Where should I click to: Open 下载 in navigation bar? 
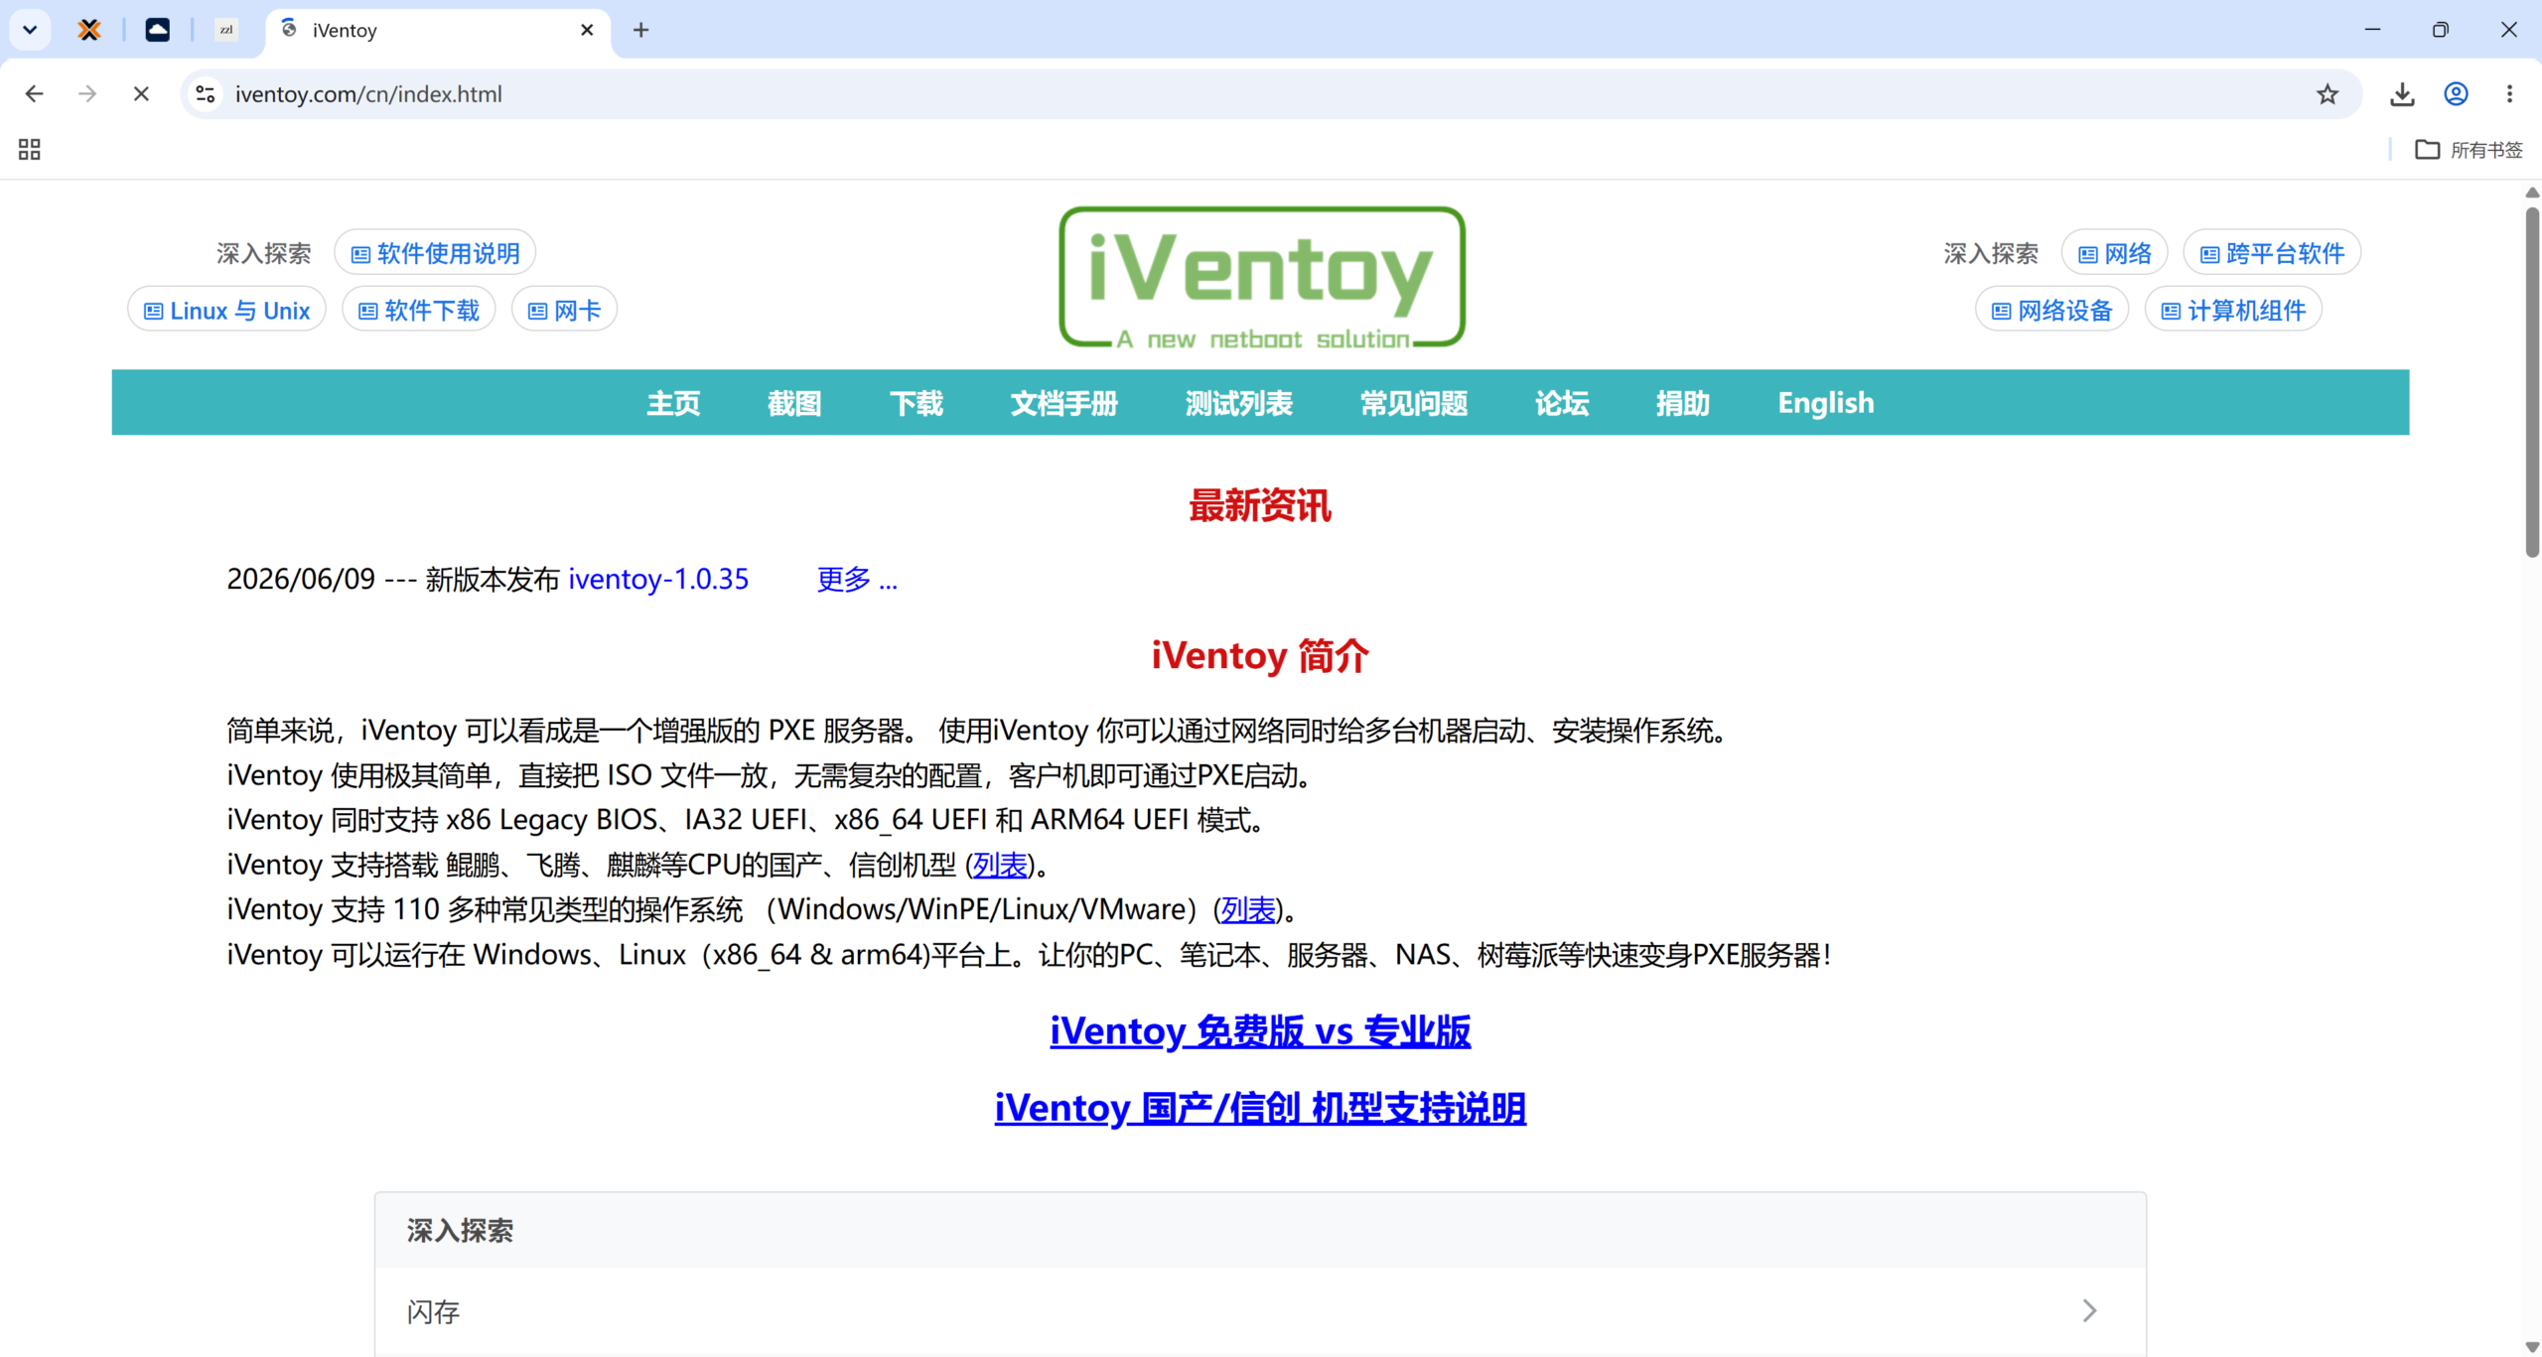pos(916,403)
